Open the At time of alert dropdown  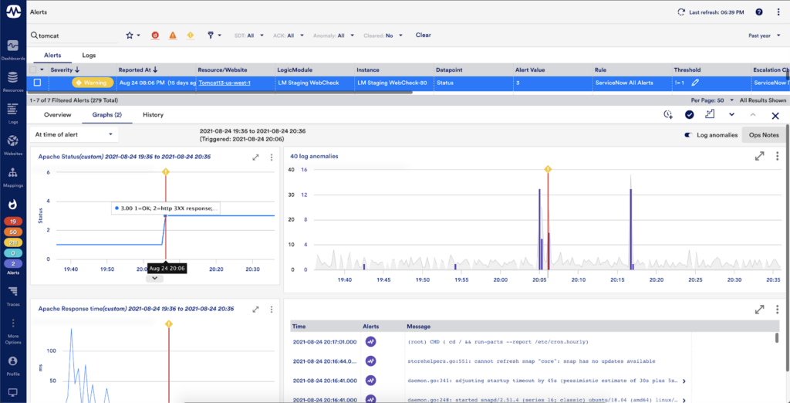74,134
